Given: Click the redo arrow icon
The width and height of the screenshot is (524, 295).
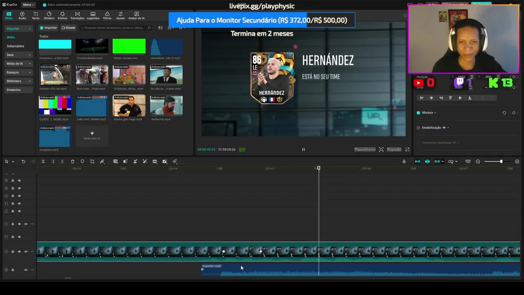Looking at the screenshot, I should (33, 161).
